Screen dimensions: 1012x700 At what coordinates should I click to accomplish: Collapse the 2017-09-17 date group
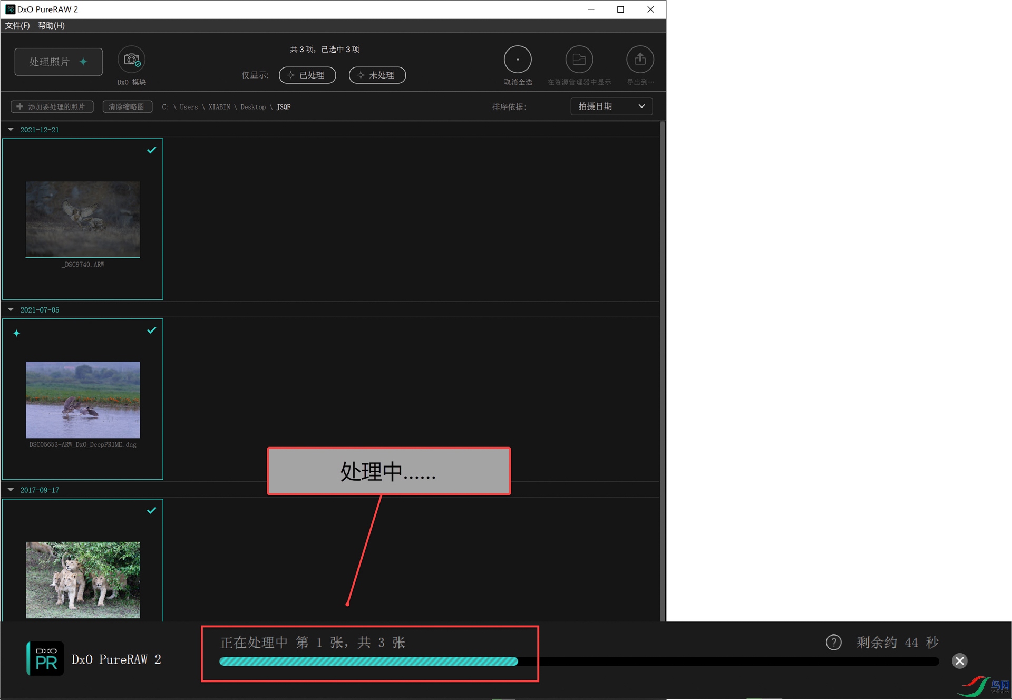click(x=11, y=490)
